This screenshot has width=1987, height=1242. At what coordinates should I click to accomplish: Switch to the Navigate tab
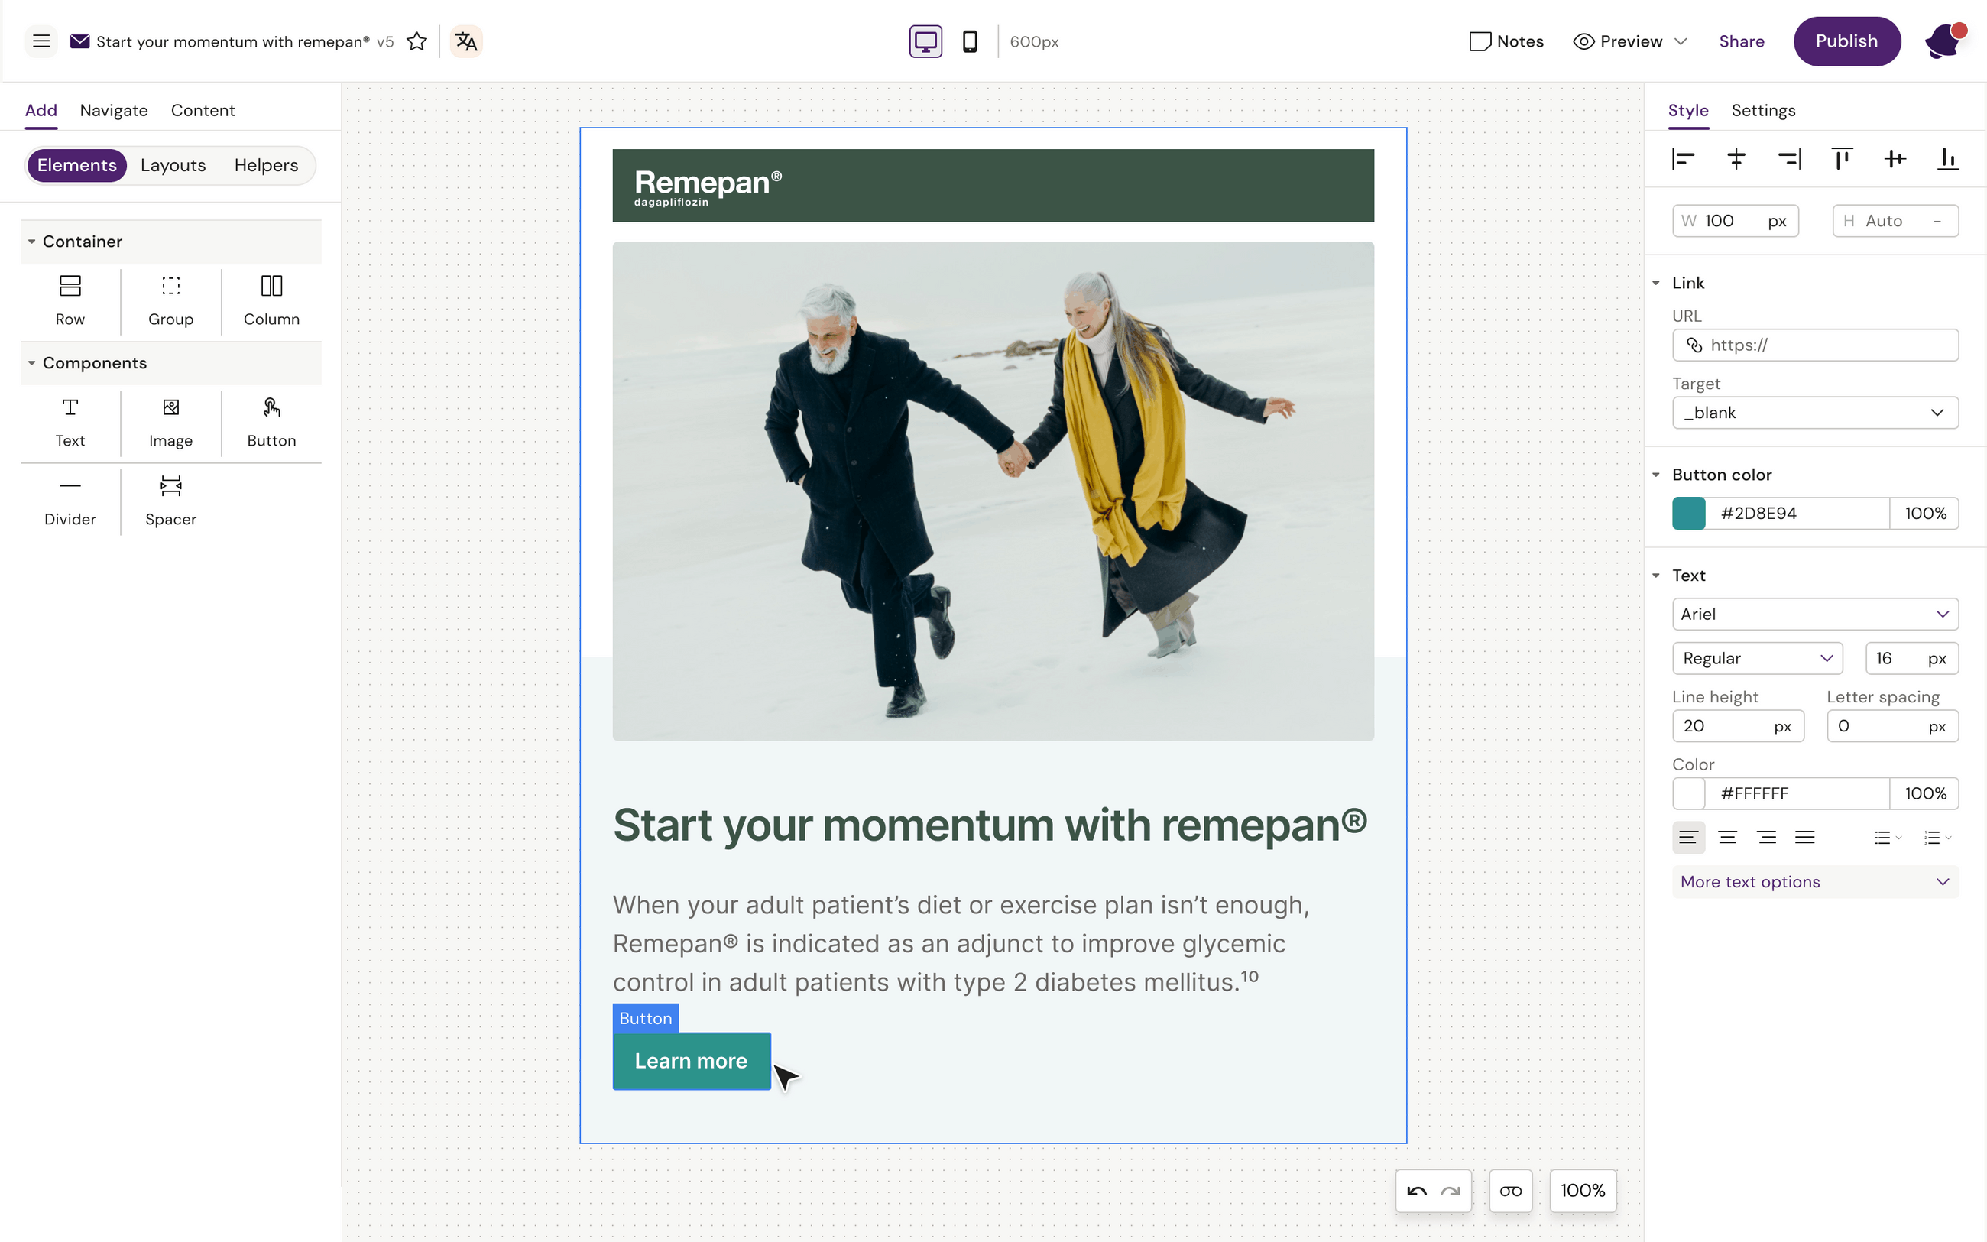[x=113, y=110]
